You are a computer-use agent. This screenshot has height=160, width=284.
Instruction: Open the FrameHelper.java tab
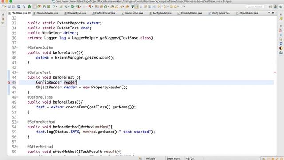pyautogui.click(x=134, y=13)
